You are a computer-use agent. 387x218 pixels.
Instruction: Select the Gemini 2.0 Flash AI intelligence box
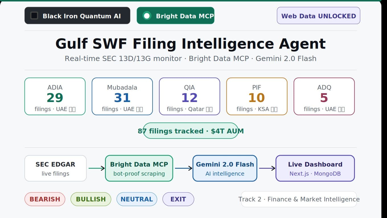[x=225, y=168]
